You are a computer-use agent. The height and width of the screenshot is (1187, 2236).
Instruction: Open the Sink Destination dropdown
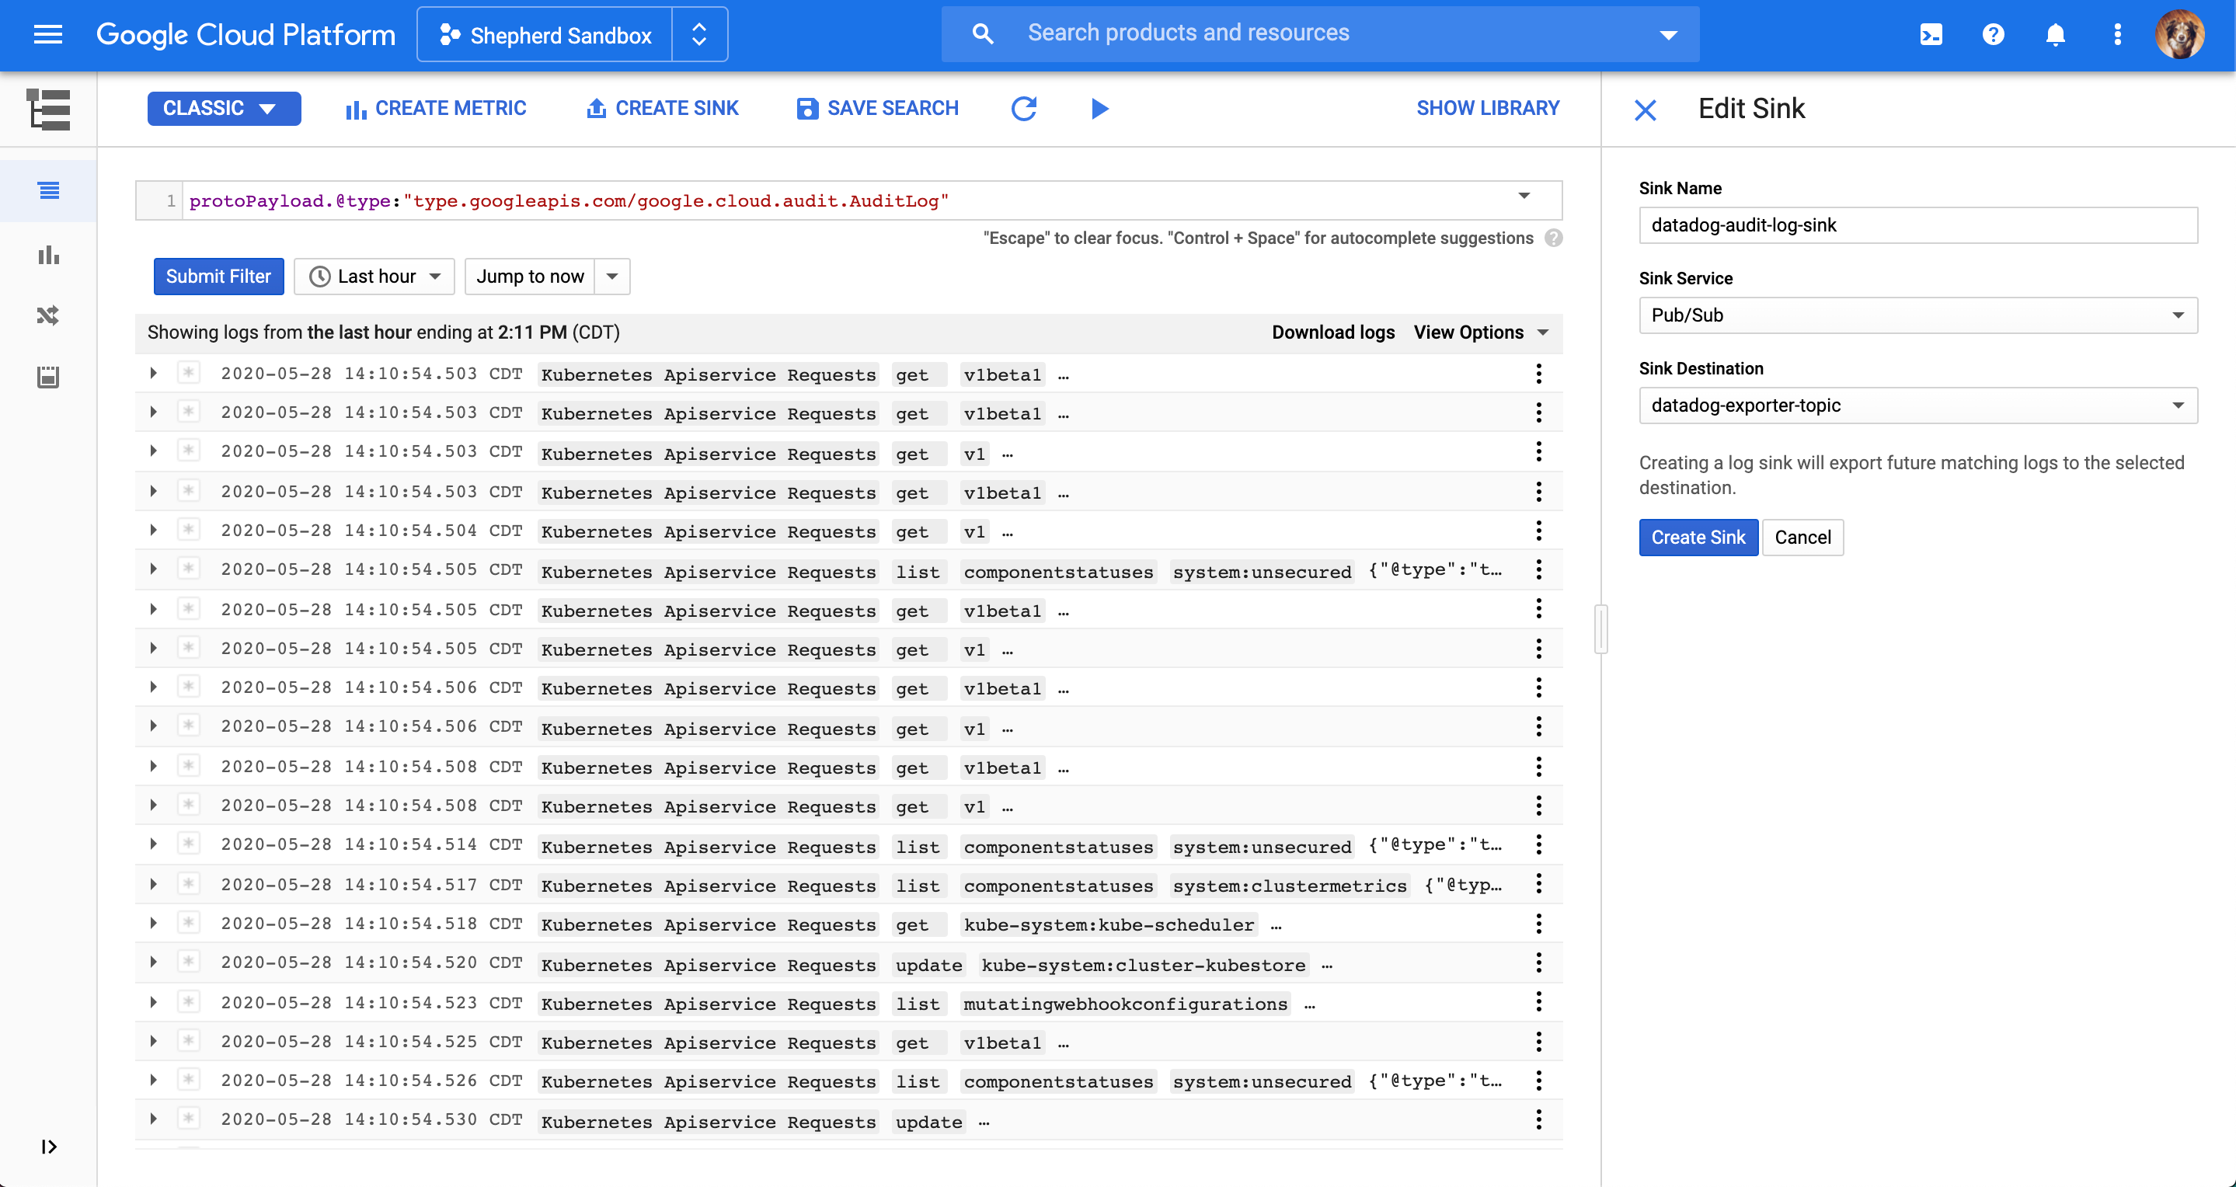(x=1917, y=406)
